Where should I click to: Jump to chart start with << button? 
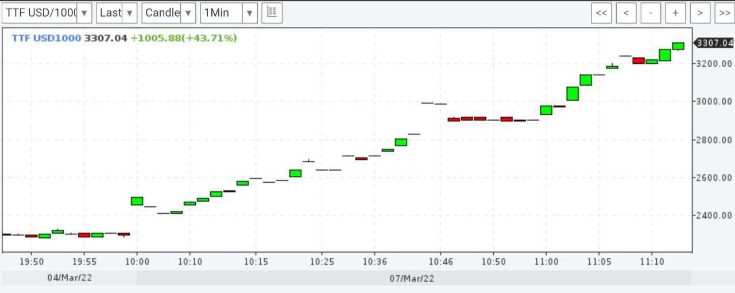[x=602, y=13]
